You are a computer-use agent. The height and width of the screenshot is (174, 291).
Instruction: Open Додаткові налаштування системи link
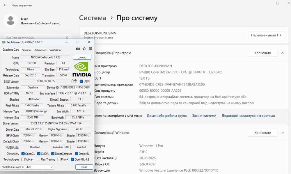click(x=248, y=116)
